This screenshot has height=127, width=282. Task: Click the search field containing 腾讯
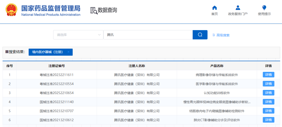148,35
